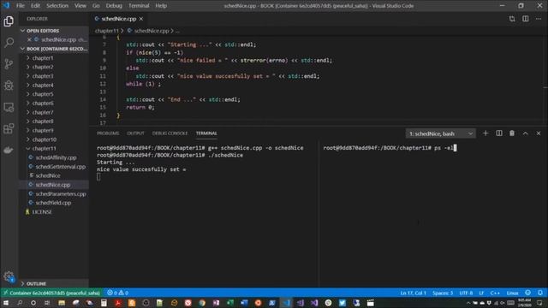548x308 pixels.
Task: Open the File menu
Action: click(21, 6)
